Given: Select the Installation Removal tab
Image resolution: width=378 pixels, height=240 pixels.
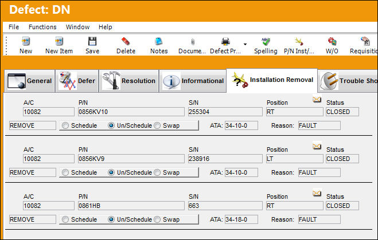Looking at the screenshot, I should [x=272, y=80].
